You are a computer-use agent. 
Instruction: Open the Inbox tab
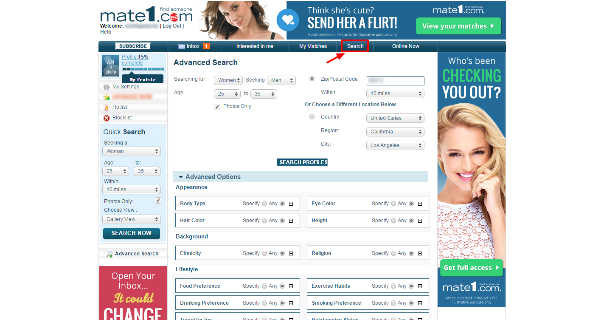(x=194, y=46)
